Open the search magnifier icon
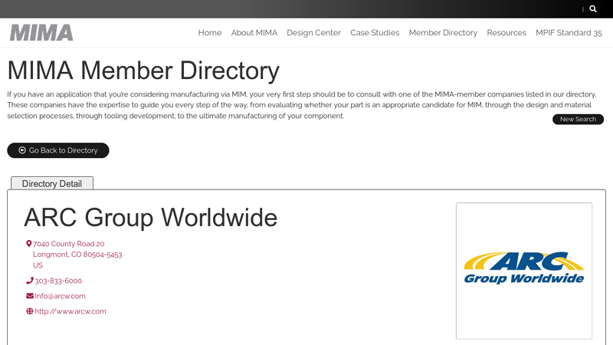 pos(593,8)
